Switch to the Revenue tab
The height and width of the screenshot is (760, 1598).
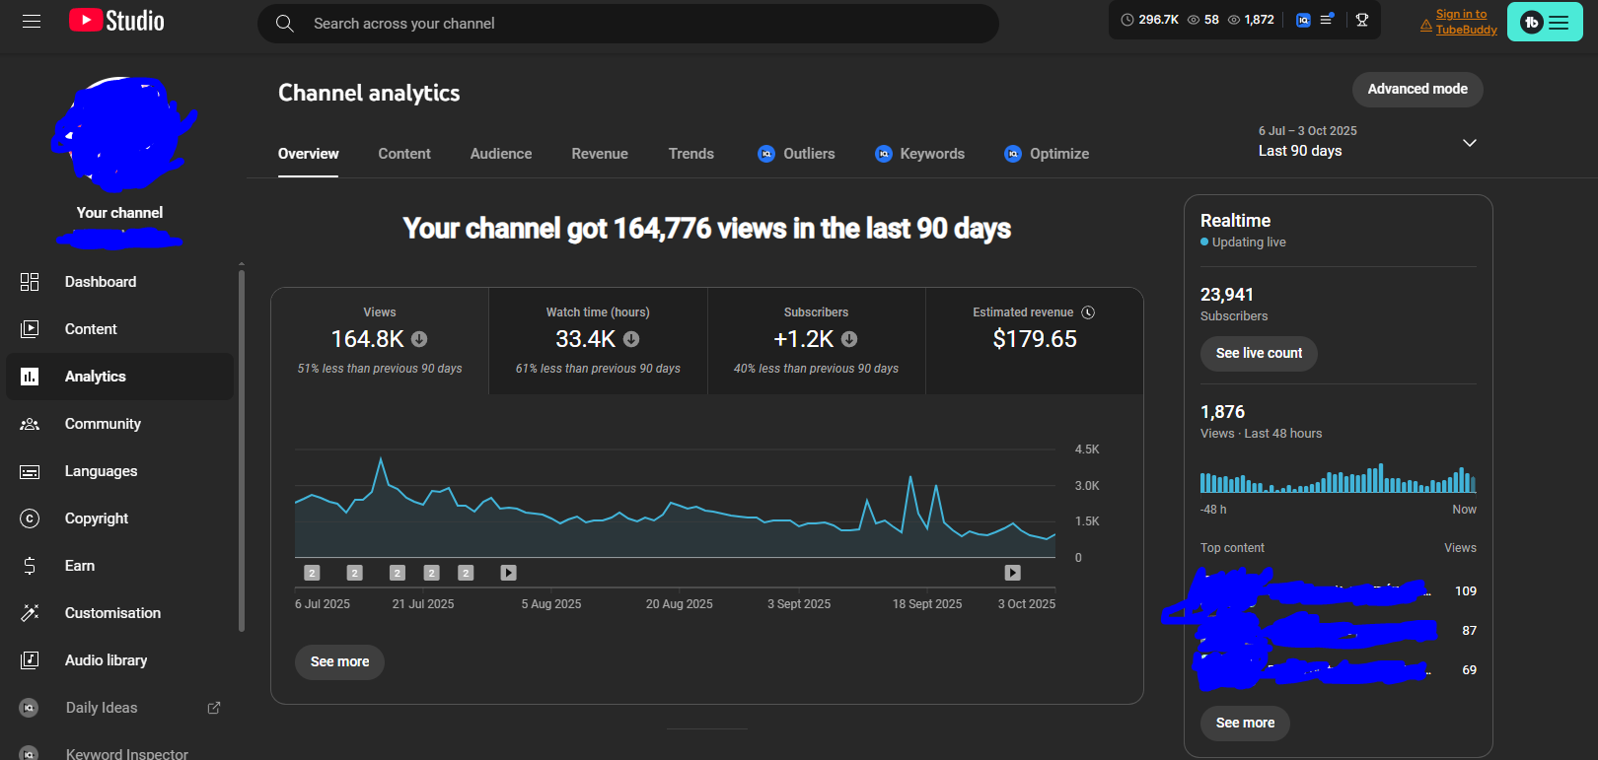600,154
